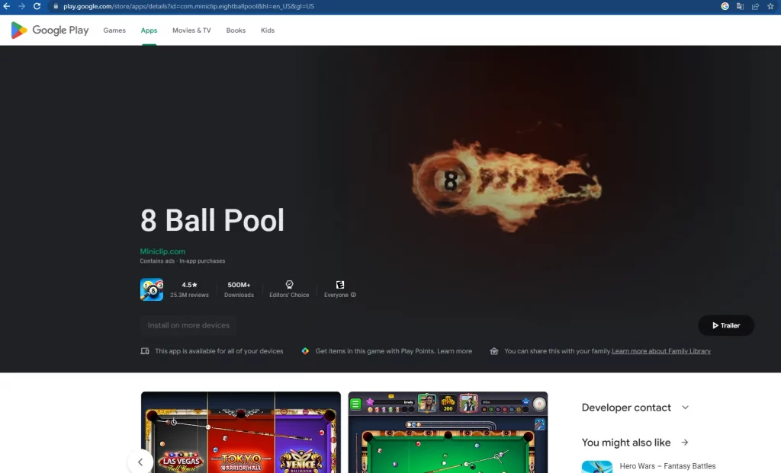
Task: Open the Kids tab
Action: (x=268, y=30)
